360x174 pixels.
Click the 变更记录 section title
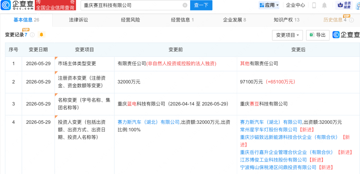(x=15, y=35)
